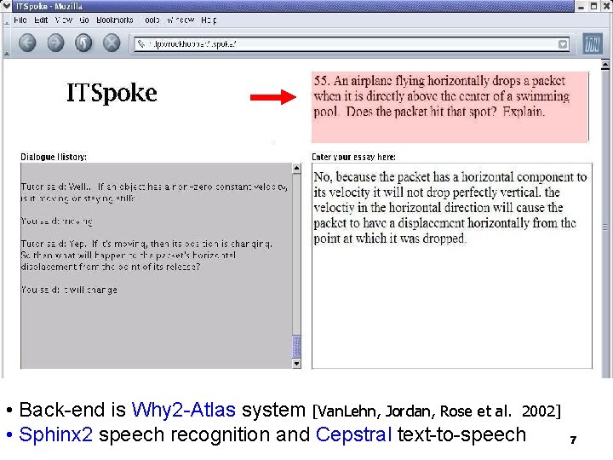The image size is (613, 460).
Task: Open the Window menu
Action: (180, 20)
